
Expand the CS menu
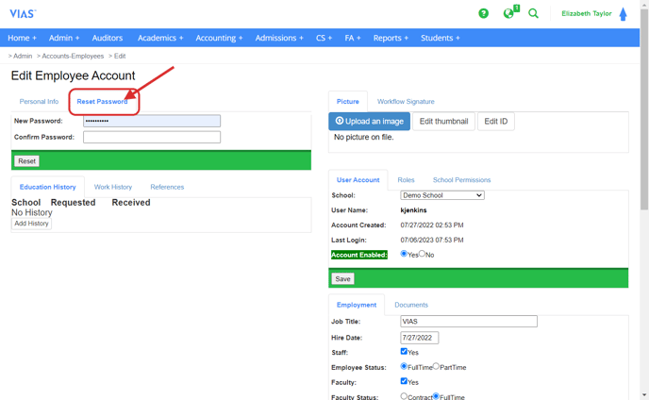pyautogui.click(x=324, y=38)
